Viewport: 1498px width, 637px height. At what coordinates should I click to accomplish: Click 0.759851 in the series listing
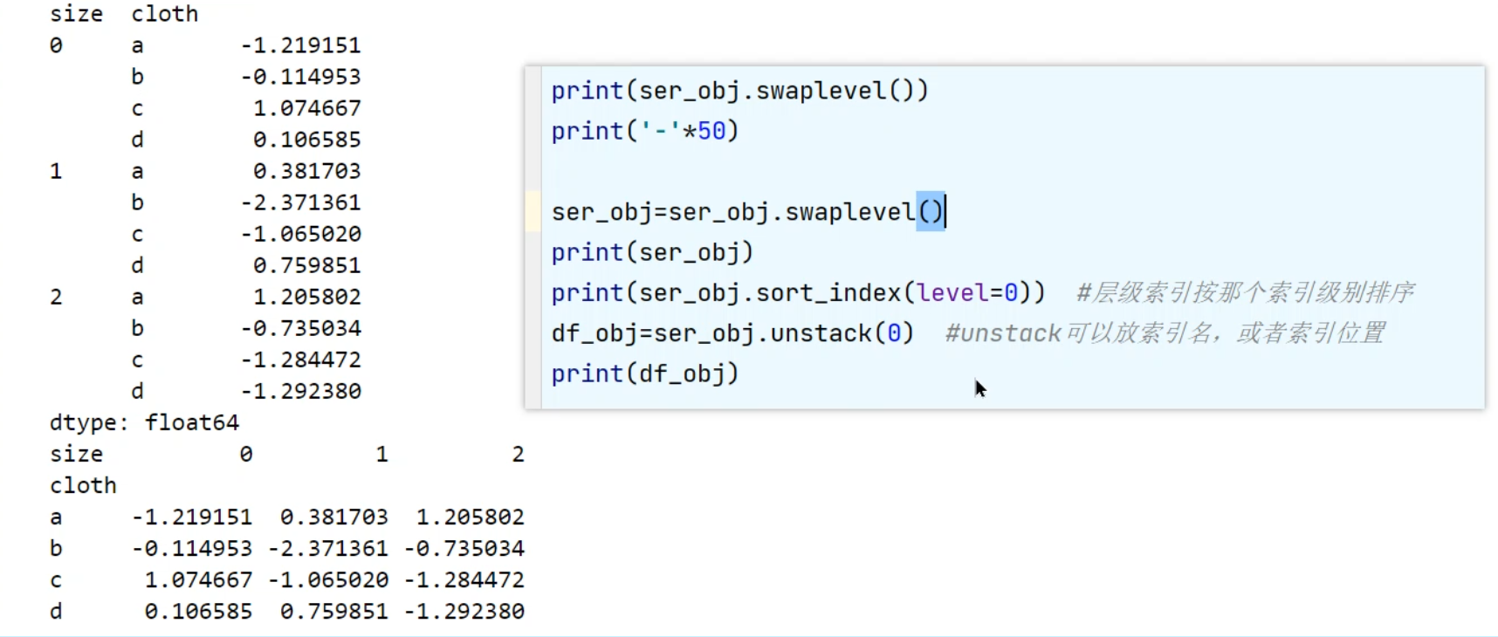tap(306, 265)
